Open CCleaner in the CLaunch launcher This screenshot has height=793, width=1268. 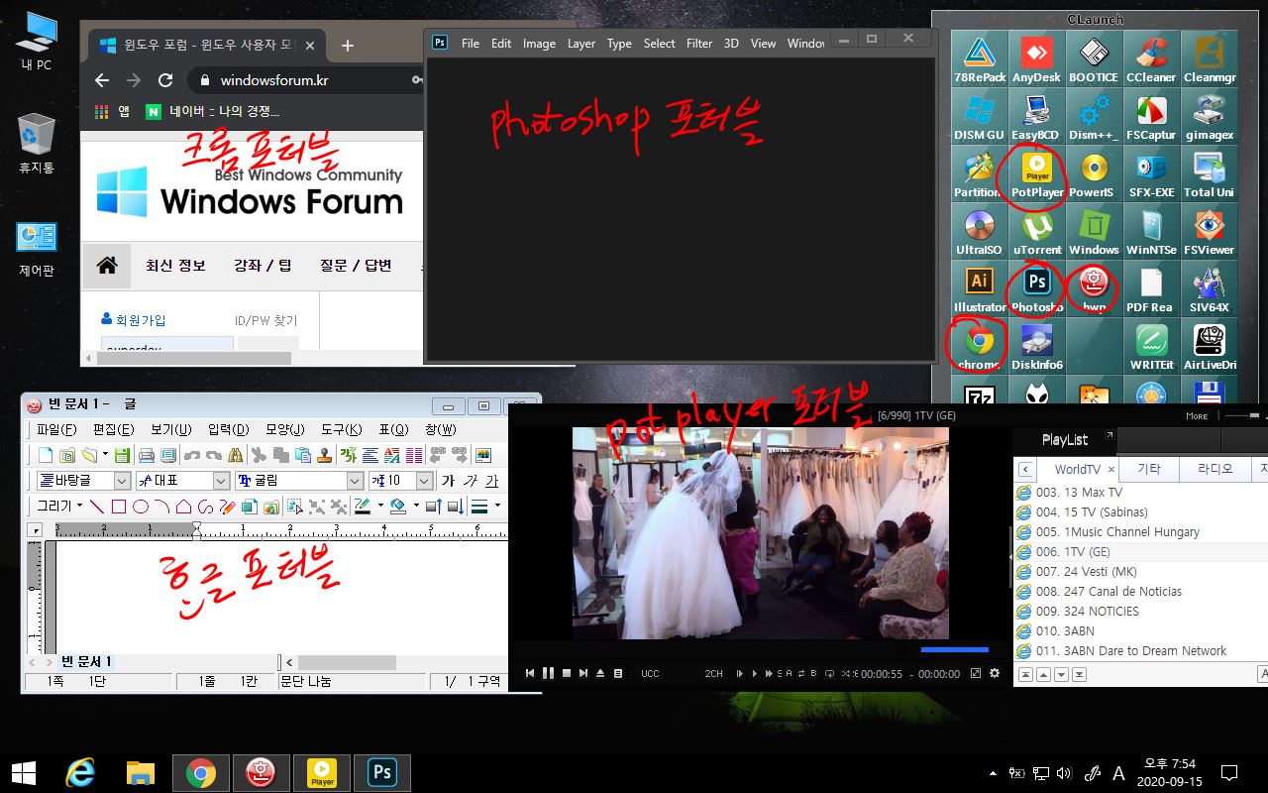coord(1151,58)
